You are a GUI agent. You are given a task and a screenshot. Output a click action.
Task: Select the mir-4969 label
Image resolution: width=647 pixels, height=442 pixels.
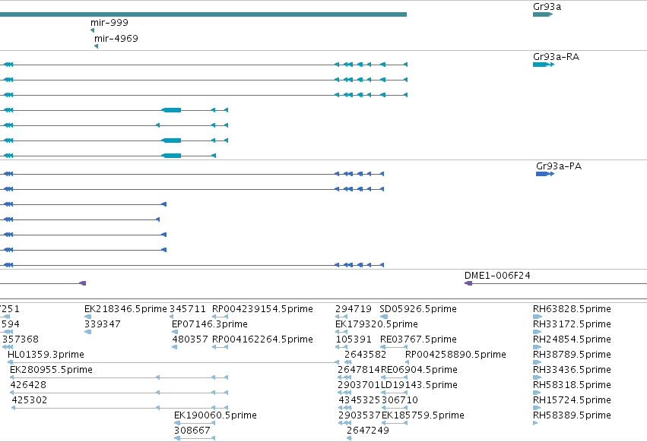coord(116,39)
